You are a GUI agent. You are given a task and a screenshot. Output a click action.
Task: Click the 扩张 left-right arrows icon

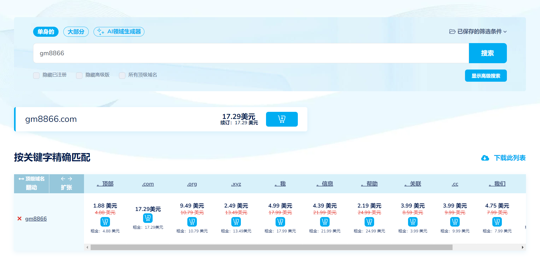pos(66,179)
